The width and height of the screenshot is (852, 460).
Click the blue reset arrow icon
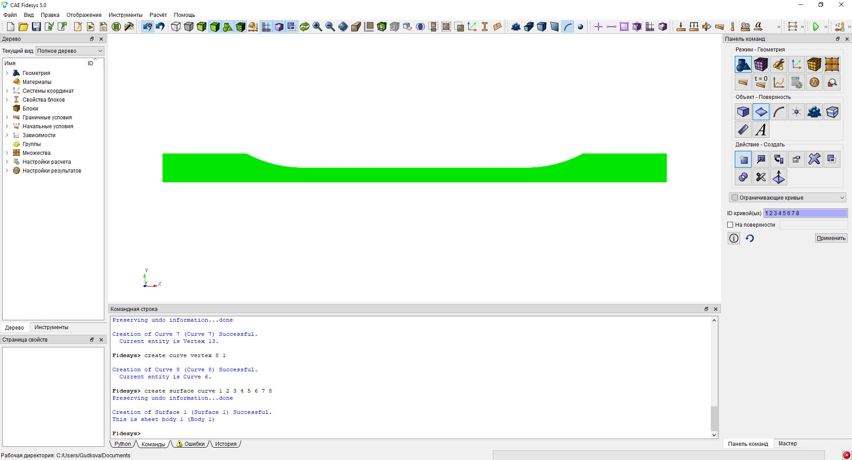coord(750,238)
